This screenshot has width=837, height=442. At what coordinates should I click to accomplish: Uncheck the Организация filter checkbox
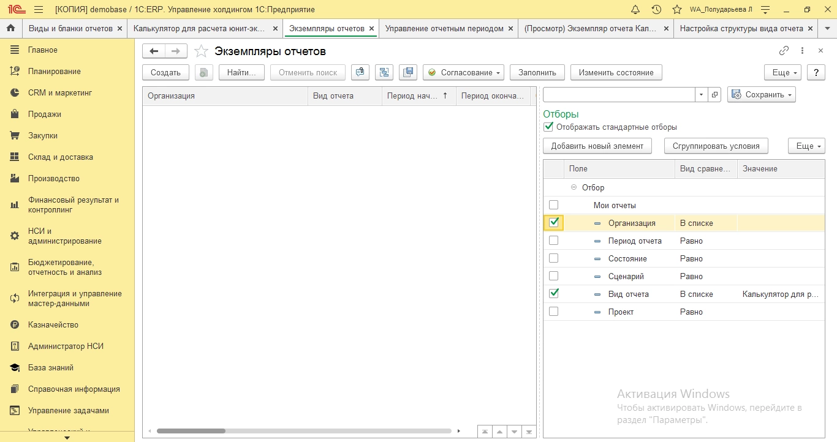click(x=554, y=222)
